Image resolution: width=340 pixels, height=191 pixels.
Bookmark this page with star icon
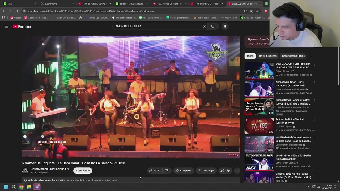(x=257, y=11)
